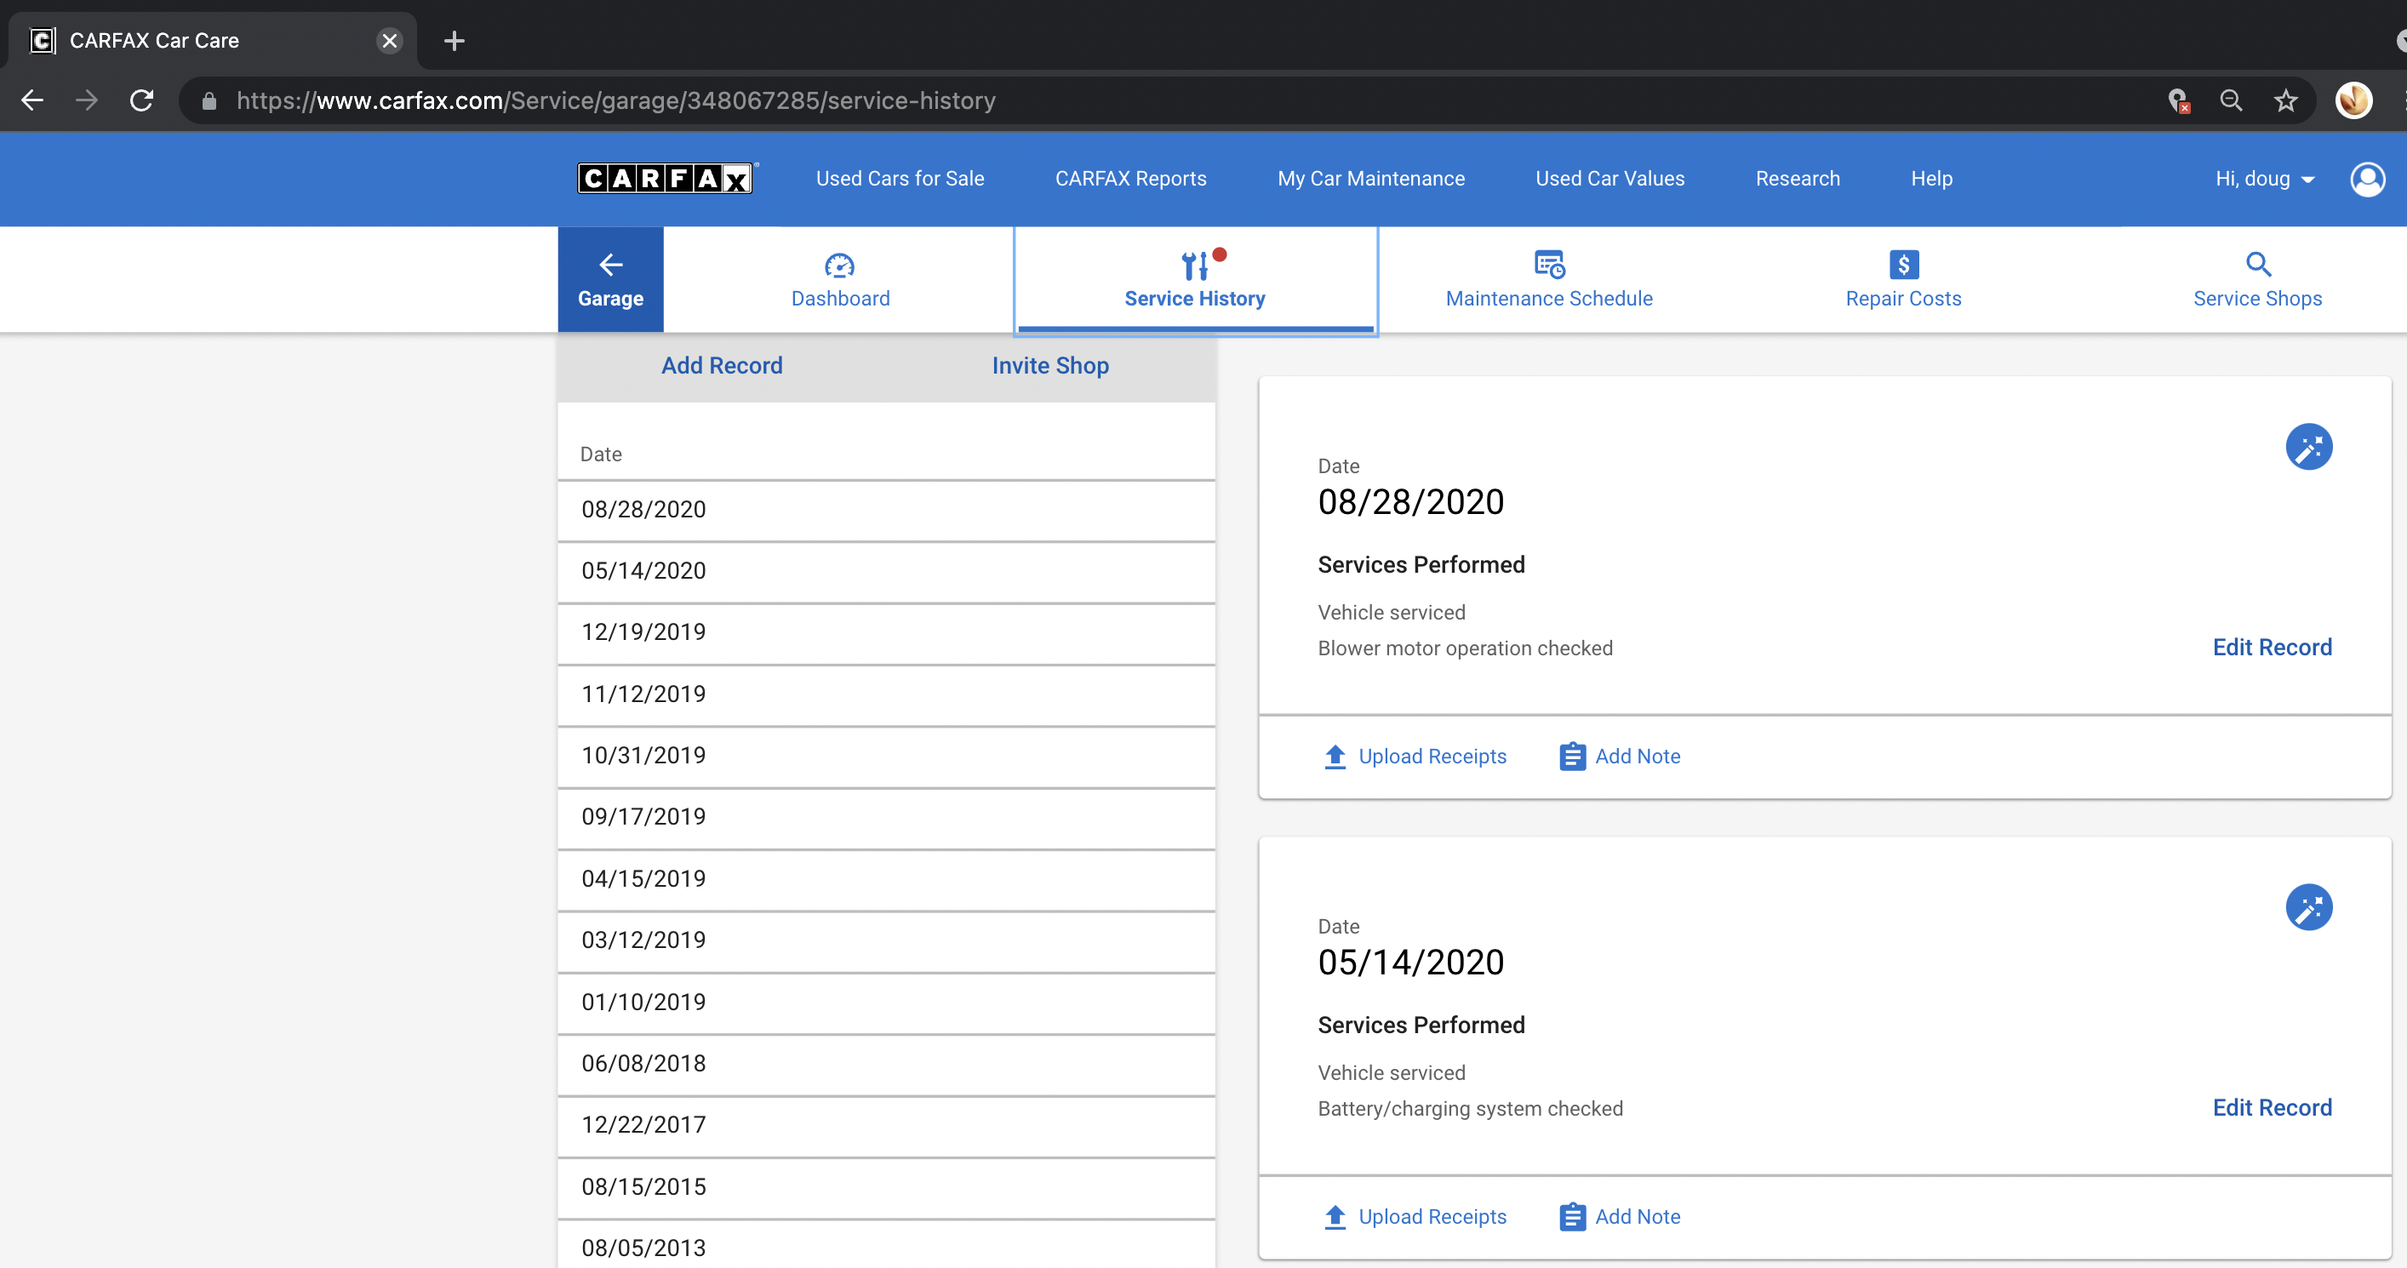Select the 12/19/2019 date row
This screenshot has height=1268, width=2407.
click(x=886, y=633)
